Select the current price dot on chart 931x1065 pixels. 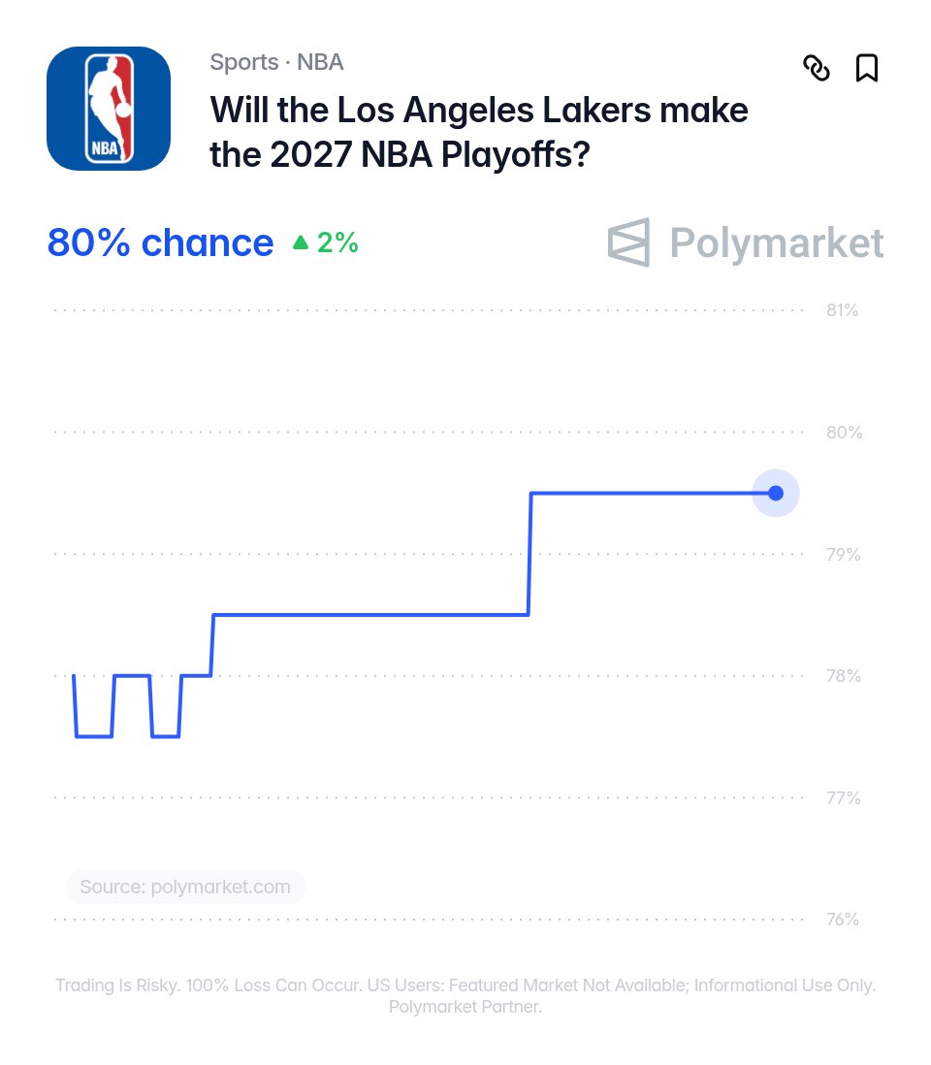coord(776,493)
